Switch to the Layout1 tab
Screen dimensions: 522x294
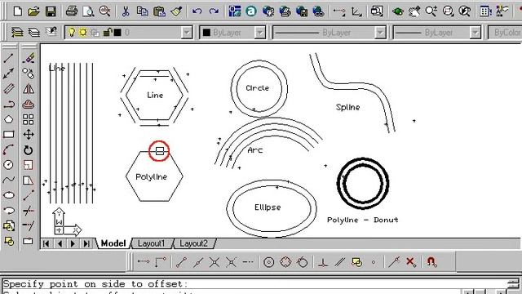152,243
